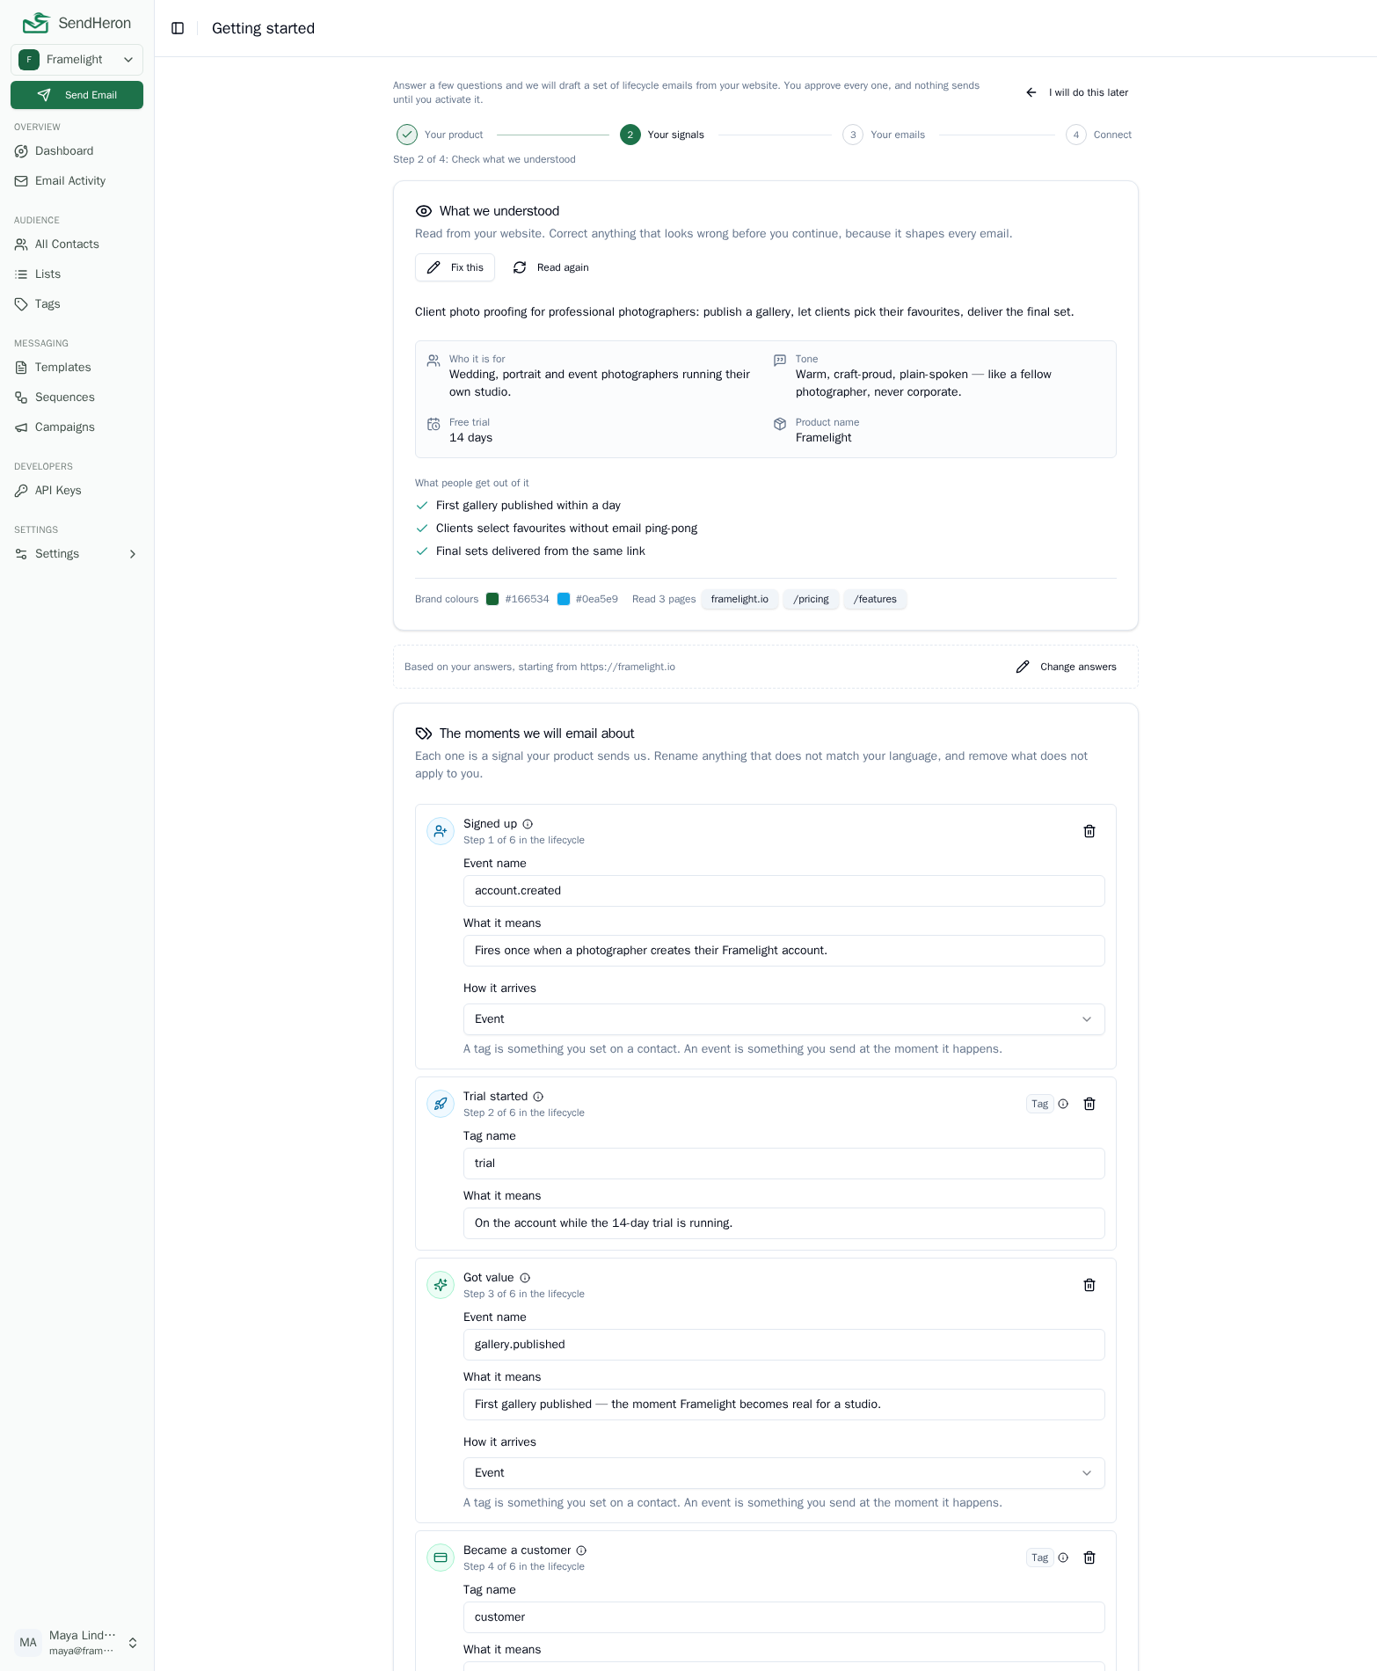Go back to Your product step

click(440, 135)
